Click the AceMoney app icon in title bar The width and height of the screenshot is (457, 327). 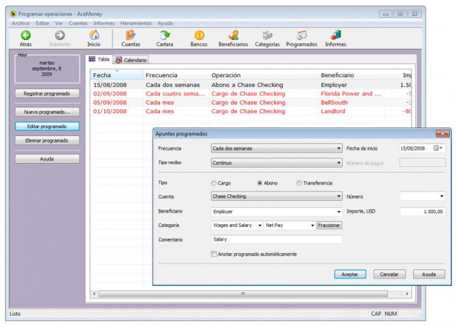coord(13,14)
